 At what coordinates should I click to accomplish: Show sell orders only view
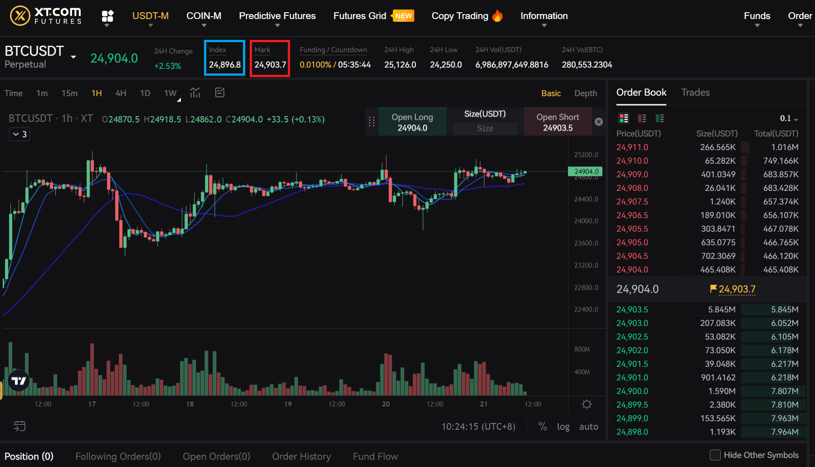point(642,118)
